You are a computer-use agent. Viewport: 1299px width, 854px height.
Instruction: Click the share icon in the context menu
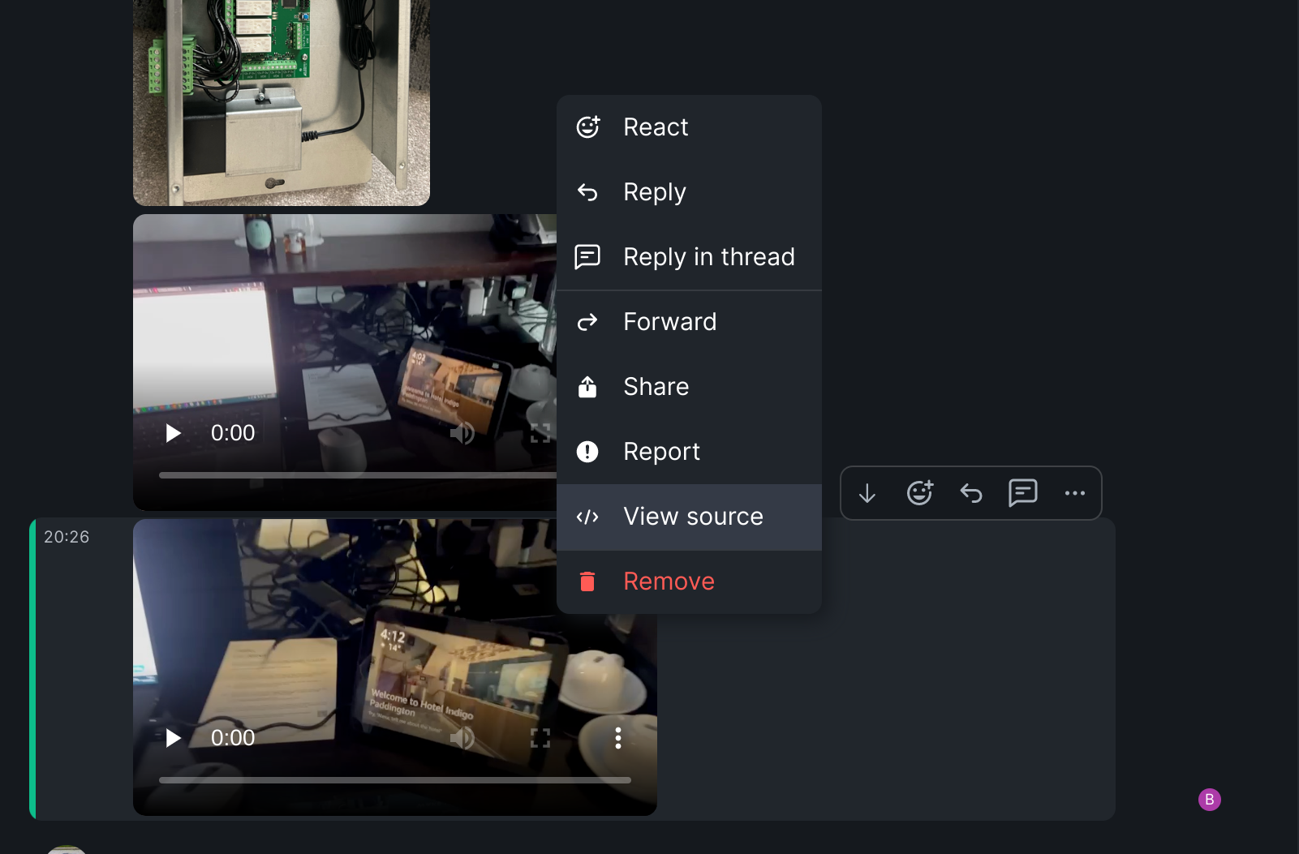587,387
